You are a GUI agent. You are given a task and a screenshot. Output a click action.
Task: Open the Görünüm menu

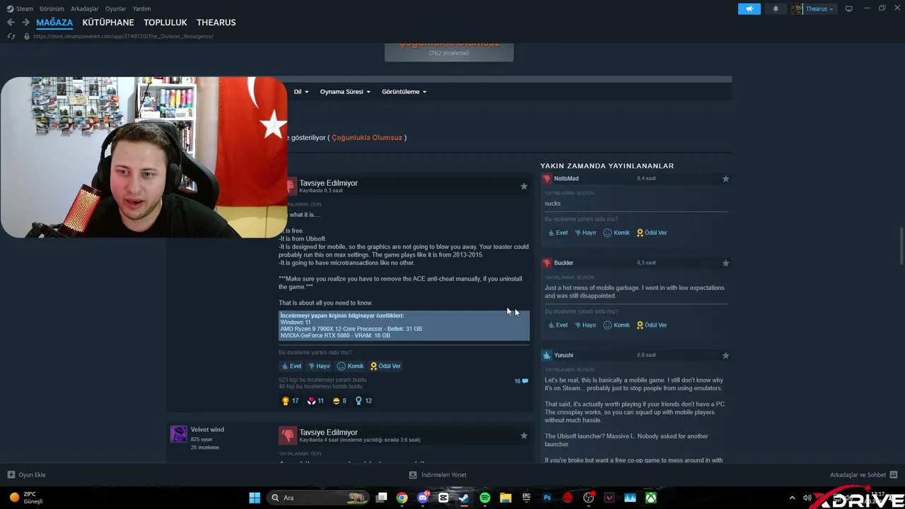click(x=52, y=8)
